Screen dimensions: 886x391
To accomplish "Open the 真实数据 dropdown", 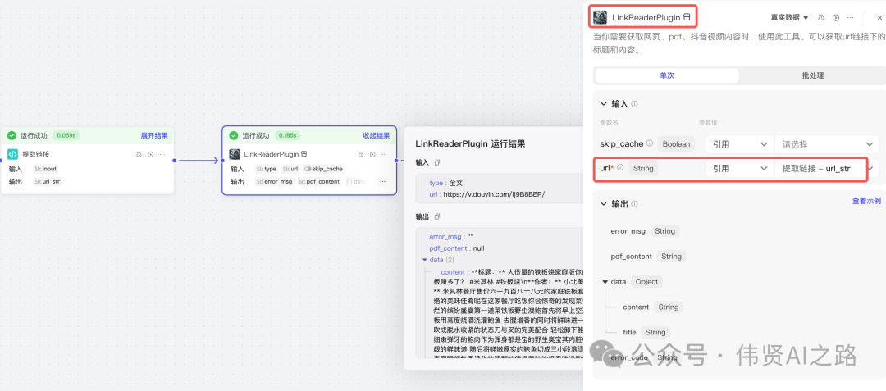I will coord(789,17).
